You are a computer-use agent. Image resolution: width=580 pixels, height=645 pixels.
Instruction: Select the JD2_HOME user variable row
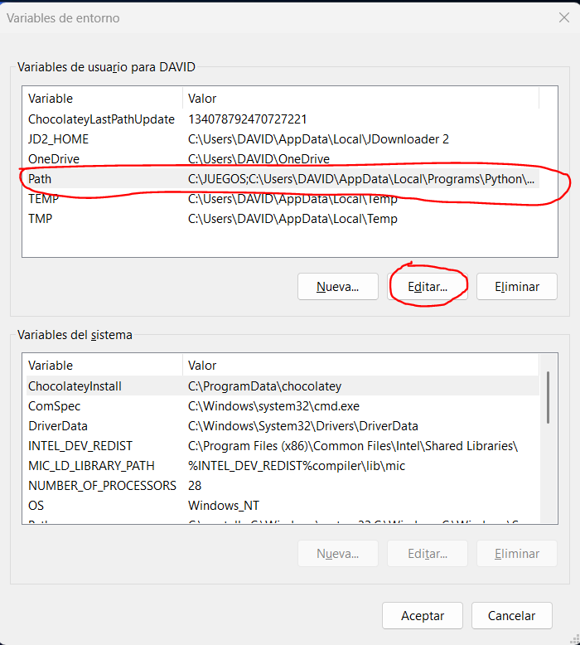pyautogui.click(x=283, y=139)
